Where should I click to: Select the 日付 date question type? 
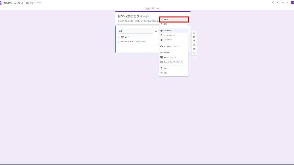[x=174, y=68]
